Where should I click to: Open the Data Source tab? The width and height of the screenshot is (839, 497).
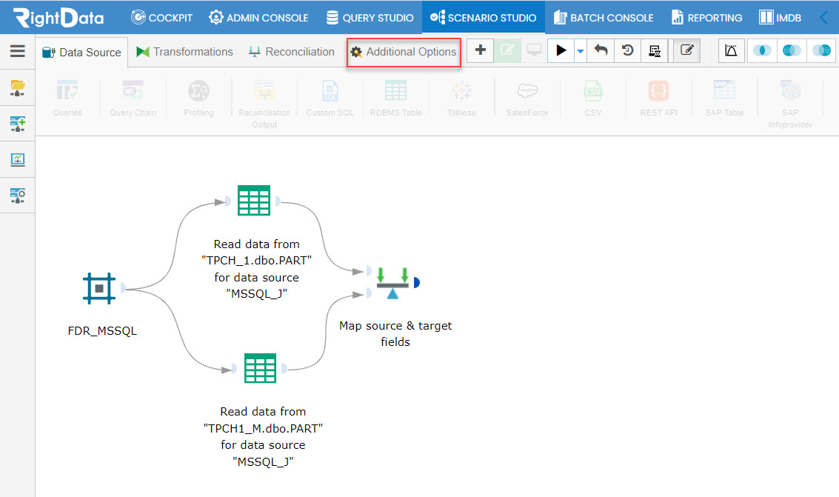click(82, 52)
